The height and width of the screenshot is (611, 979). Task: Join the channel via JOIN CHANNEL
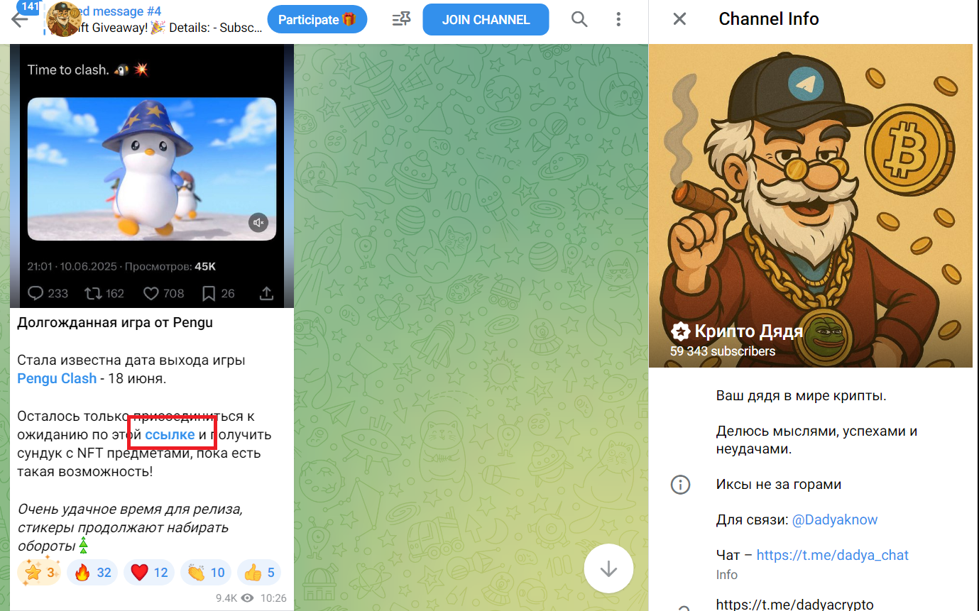click(486, 20)
